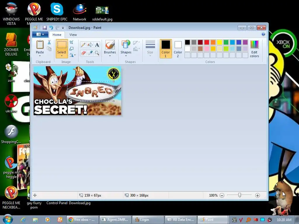
Task: Click the taskbar clock showing 10:20 AM
Action: pyautogui.click(x=284, y=220)
